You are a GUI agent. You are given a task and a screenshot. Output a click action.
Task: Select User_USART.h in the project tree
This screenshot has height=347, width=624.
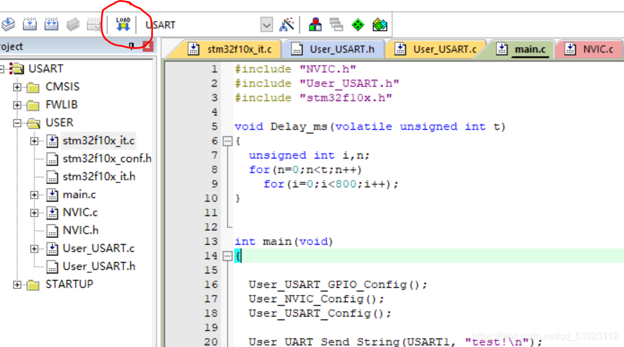99,266
